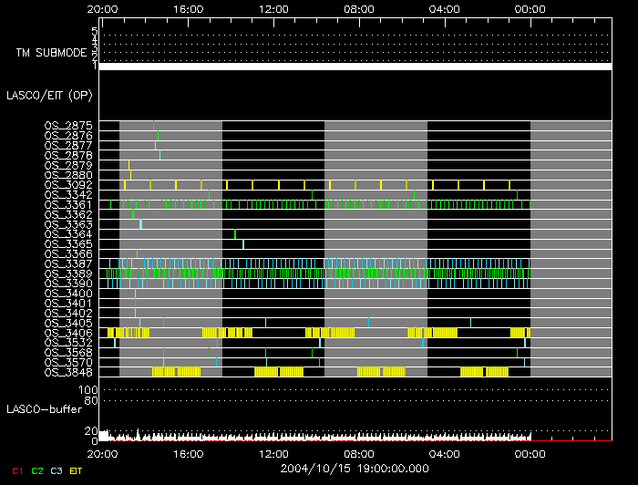This screenshot has width=638, height=485.
Task: Click the OS_3361 row label
Action: (x=68, y=204)
